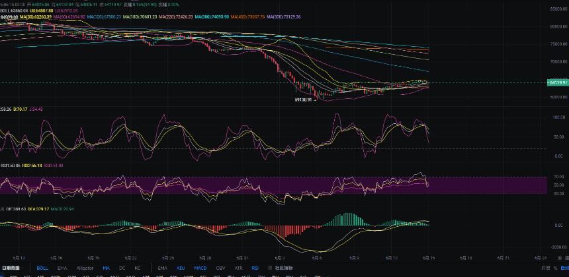The height and width of the screenshot is (277, 569).
Task: Open the 日期范围 date range dropdown
Action: pos(12,268)
